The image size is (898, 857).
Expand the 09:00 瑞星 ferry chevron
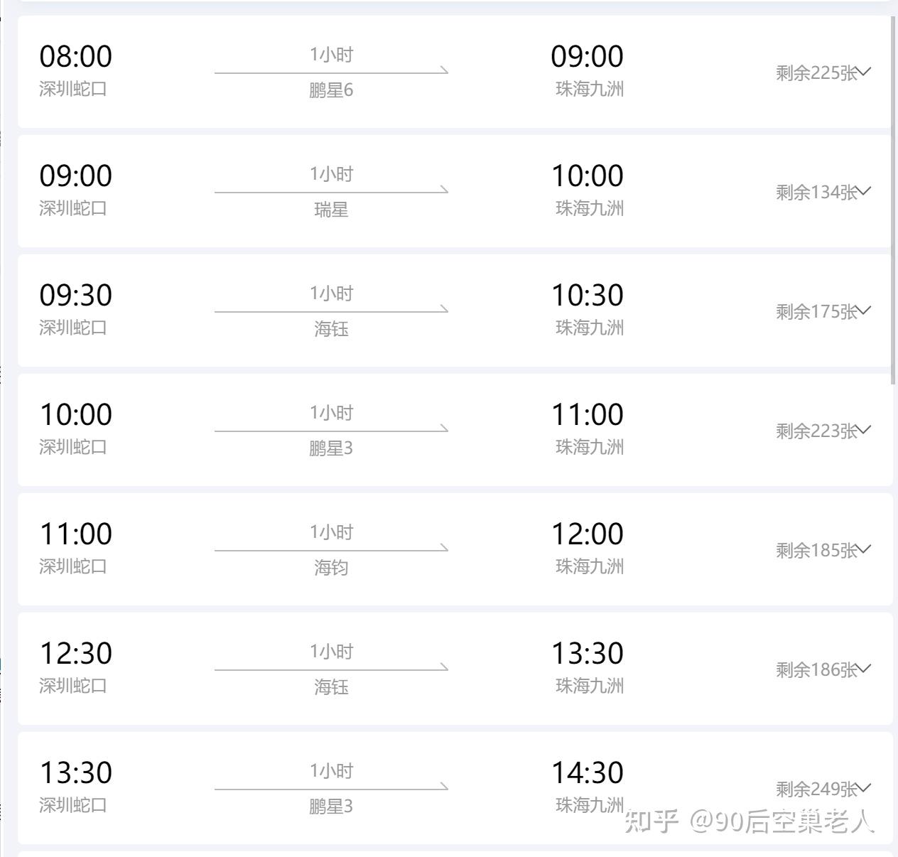point(864,190)
